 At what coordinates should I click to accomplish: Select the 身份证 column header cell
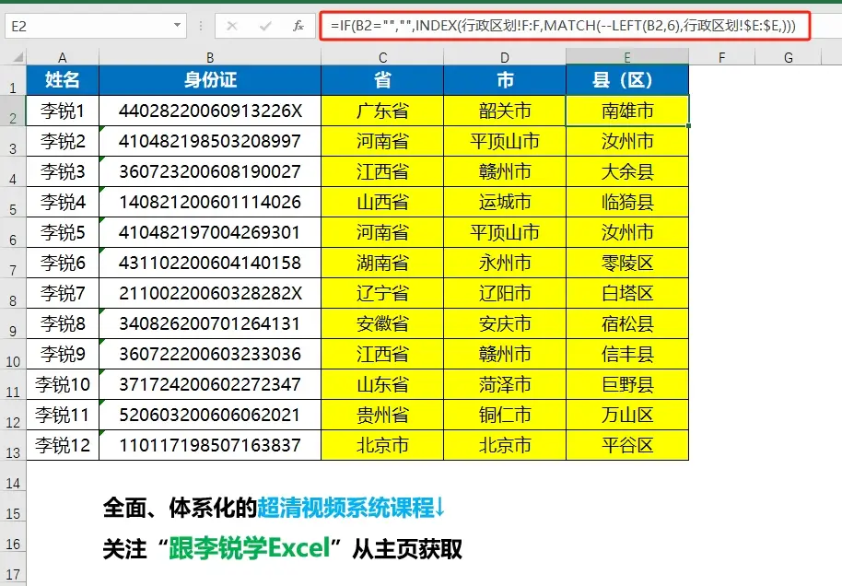click(210, 80)
